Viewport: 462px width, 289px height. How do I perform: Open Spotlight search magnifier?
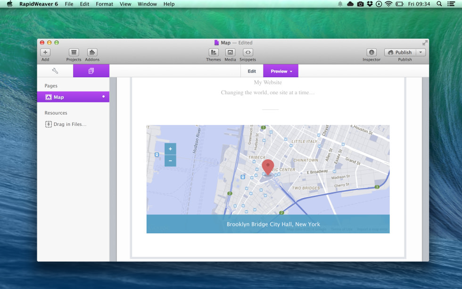(439, 4)
